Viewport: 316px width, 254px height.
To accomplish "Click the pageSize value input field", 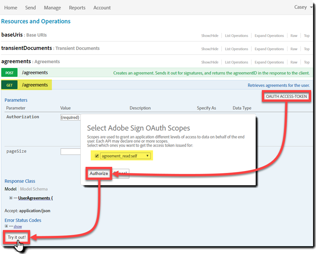I will coord(70,151).
